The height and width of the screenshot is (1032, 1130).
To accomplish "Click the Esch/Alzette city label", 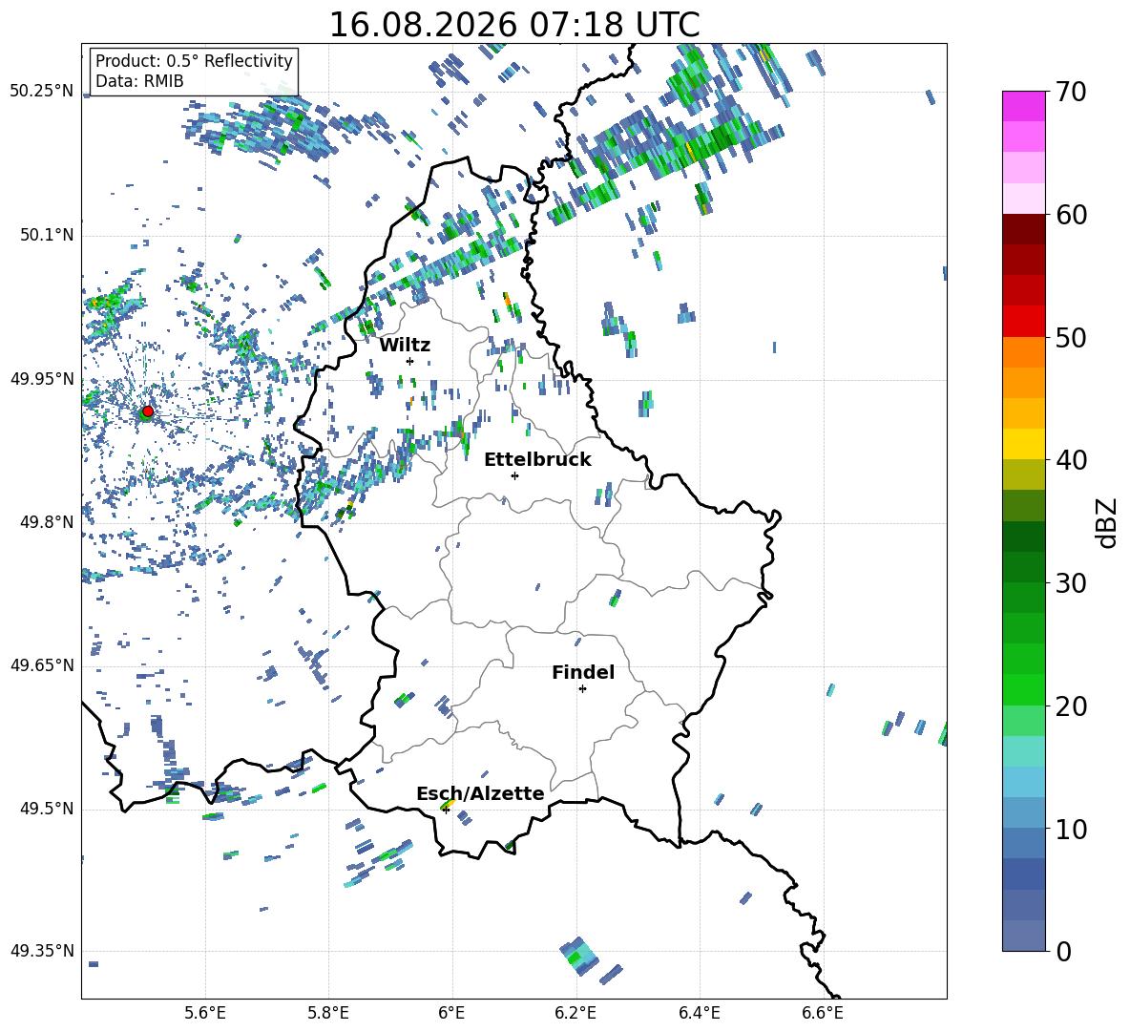I will [480, 793].
